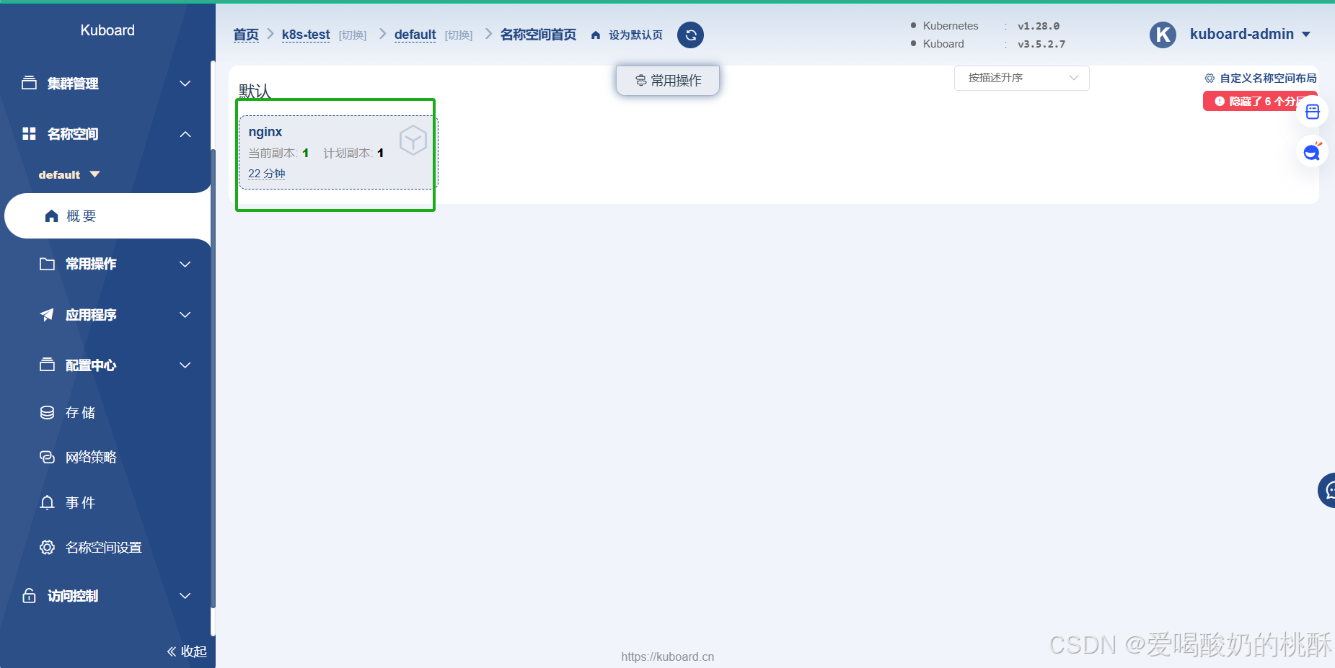Screen dimensions: 1335x668
Task: Click the 应用程序 paper plane icon
Action: 47,314
